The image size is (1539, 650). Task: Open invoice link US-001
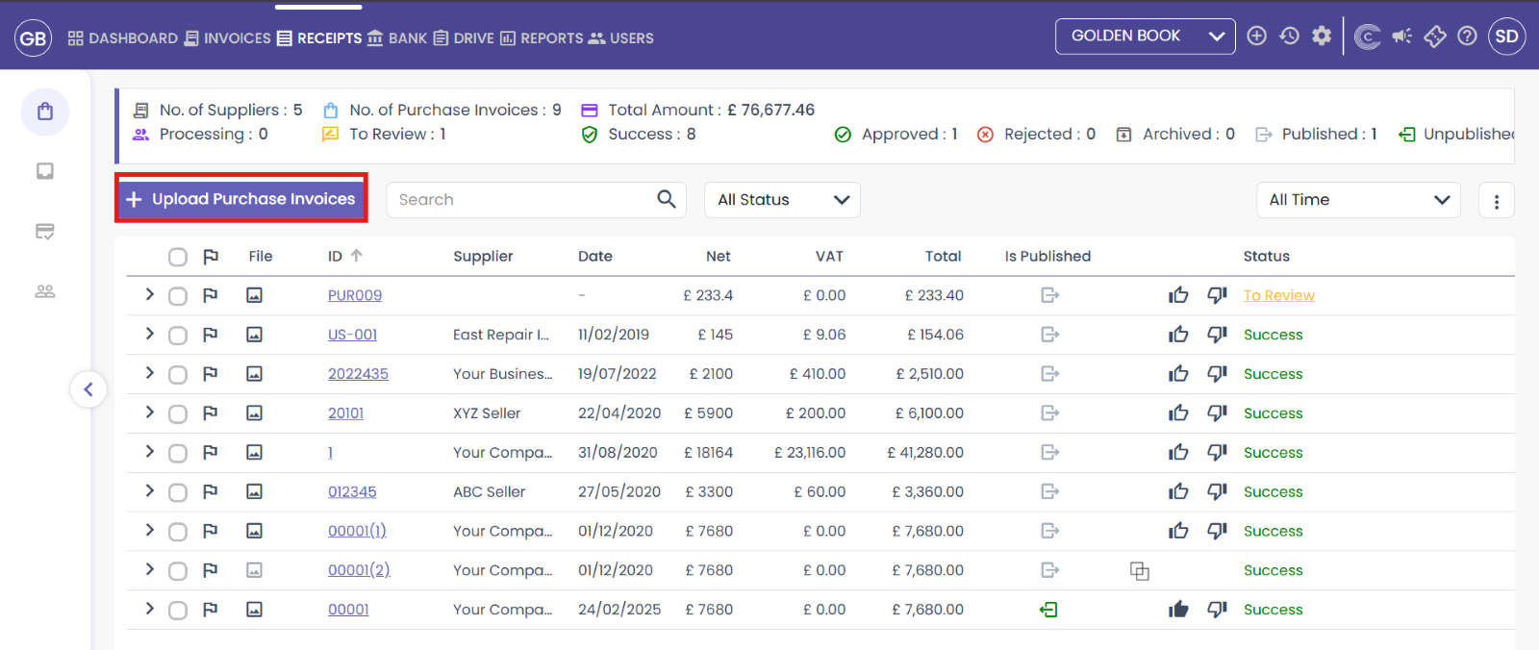pos(352,336)
